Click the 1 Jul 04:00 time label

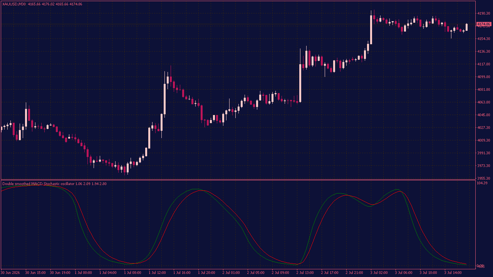point(108,273)
